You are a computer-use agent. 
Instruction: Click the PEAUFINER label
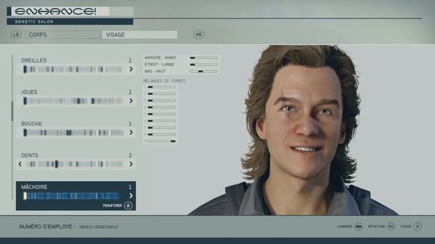pyautogui.click(x=112, y=205)
